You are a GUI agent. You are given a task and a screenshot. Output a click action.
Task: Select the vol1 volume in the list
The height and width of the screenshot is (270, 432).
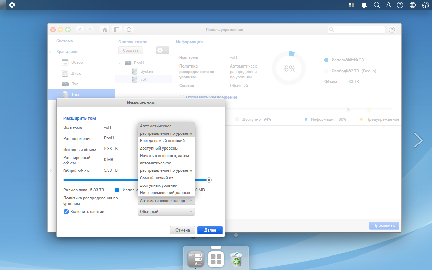pyautogui.click(x=143, y=79)
